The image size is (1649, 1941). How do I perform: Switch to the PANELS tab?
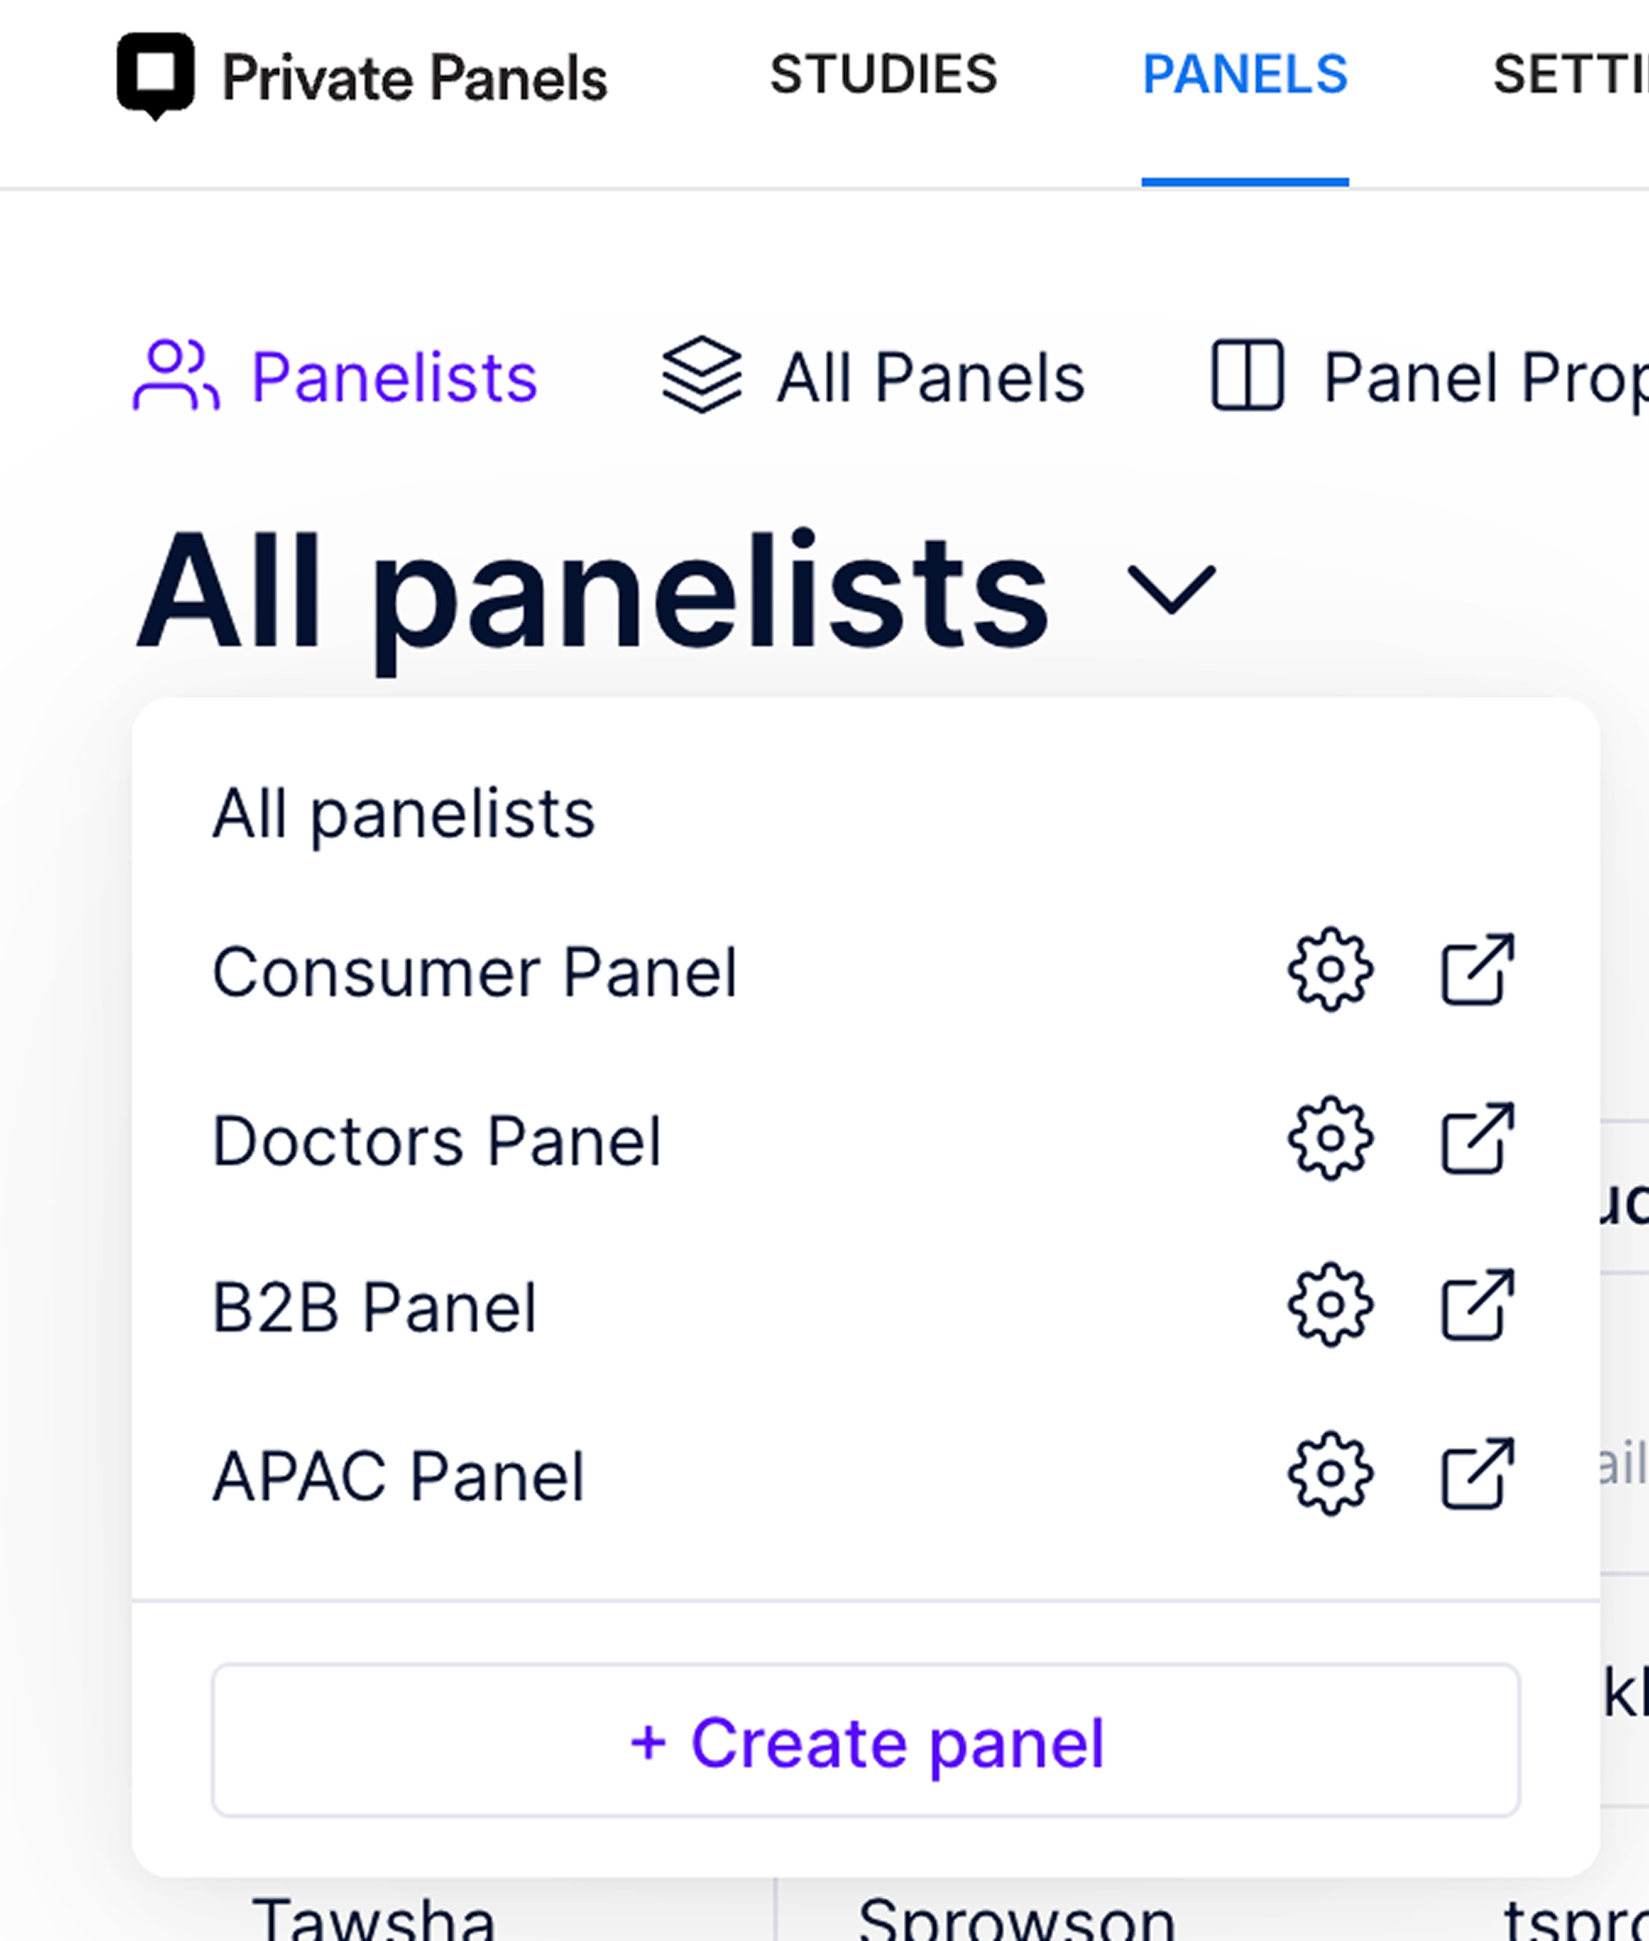click(x=1245, y=75)
